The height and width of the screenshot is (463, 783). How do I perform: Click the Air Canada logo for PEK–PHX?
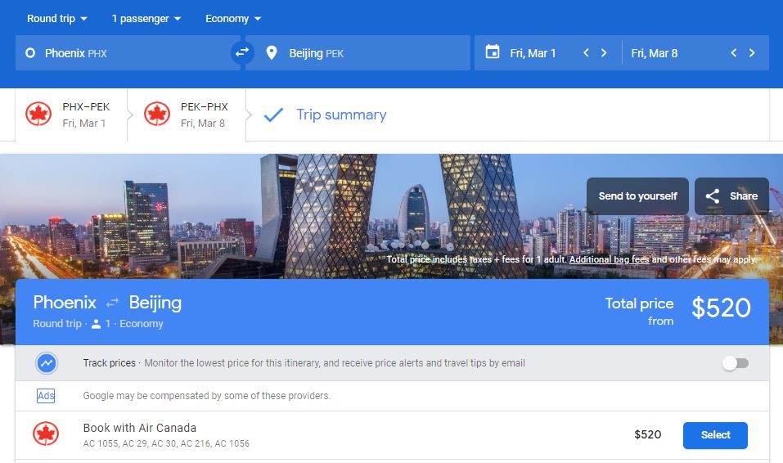click(x=157, y=115)
